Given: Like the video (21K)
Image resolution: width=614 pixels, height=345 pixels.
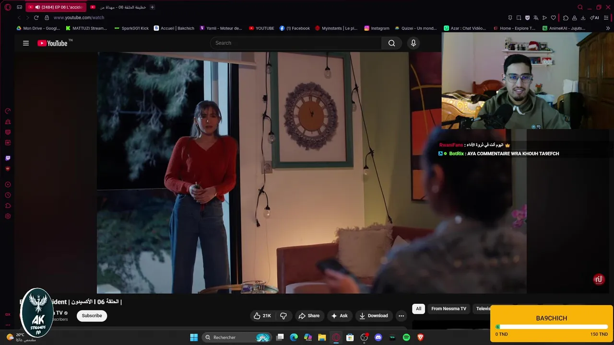Looking at the screenshot, I should pyautogui.click(x=263, y=316).
